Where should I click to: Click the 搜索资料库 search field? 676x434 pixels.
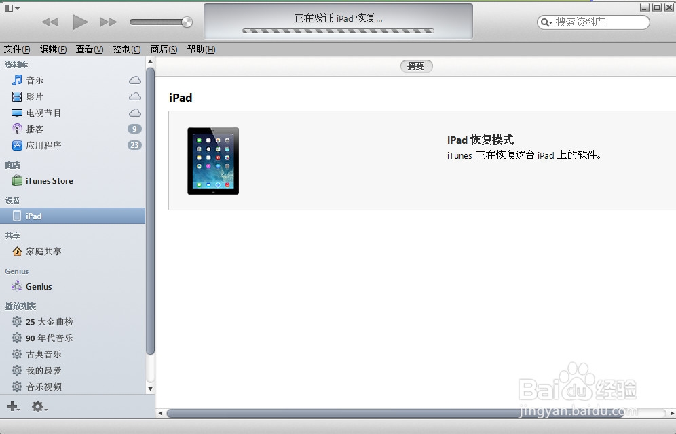593,22
